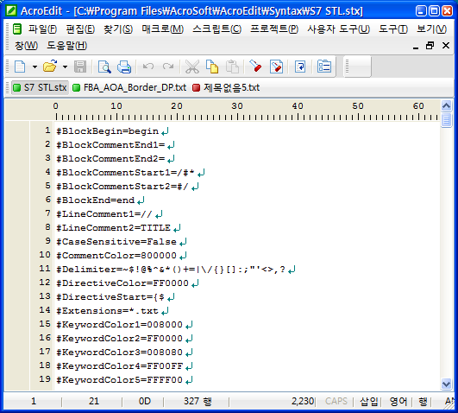458x413 pixels.
Task: Click the line #CaseSensitive=False
Action: (116, 242)
